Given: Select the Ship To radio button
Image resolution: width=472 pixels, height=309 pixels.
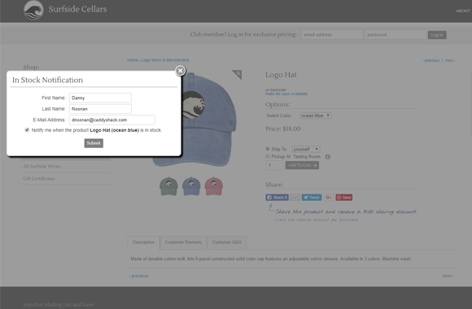Looking at the screenshot, I should coord(267,149).
